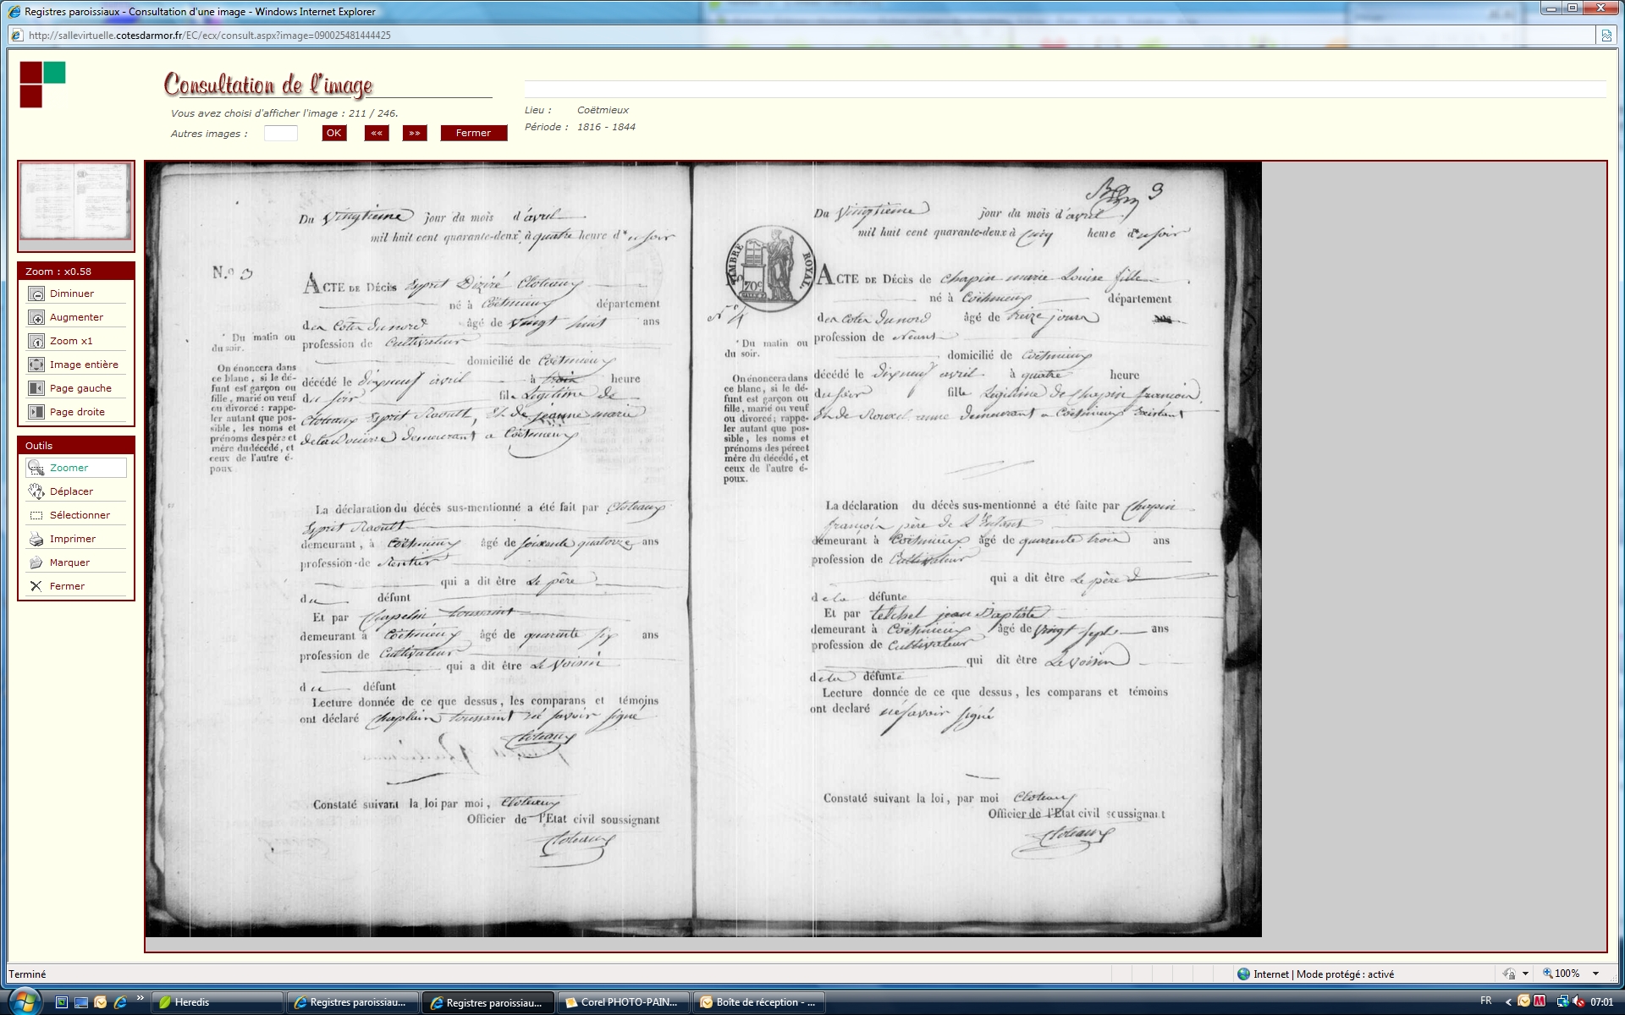
Task: Select the Zoom x1 icon
Action: coord(36,341)
